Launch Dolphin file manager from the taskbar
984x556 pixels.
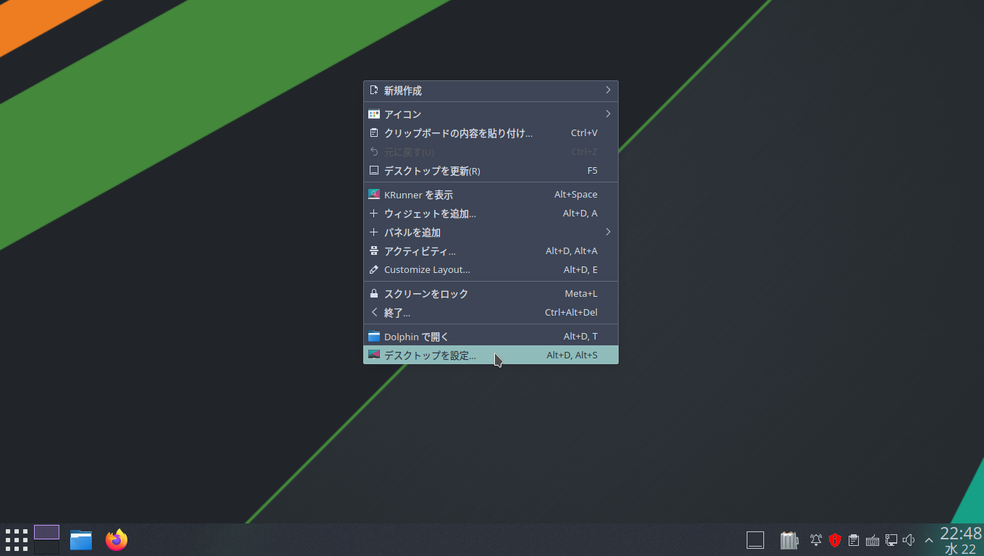[x=81, y=540]
